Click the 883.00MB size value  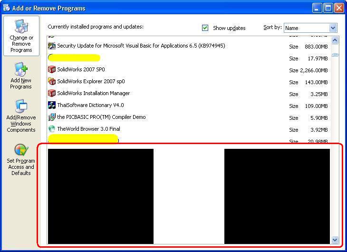pos(316,47)
